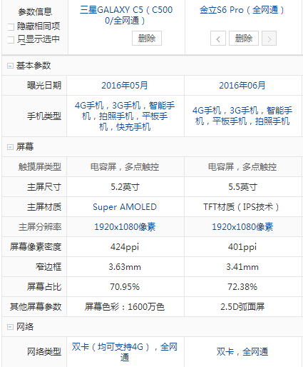The image size is (303, 367).
Task: Delete the 三星GALAXY C5 column
Action: click(147, 38)
